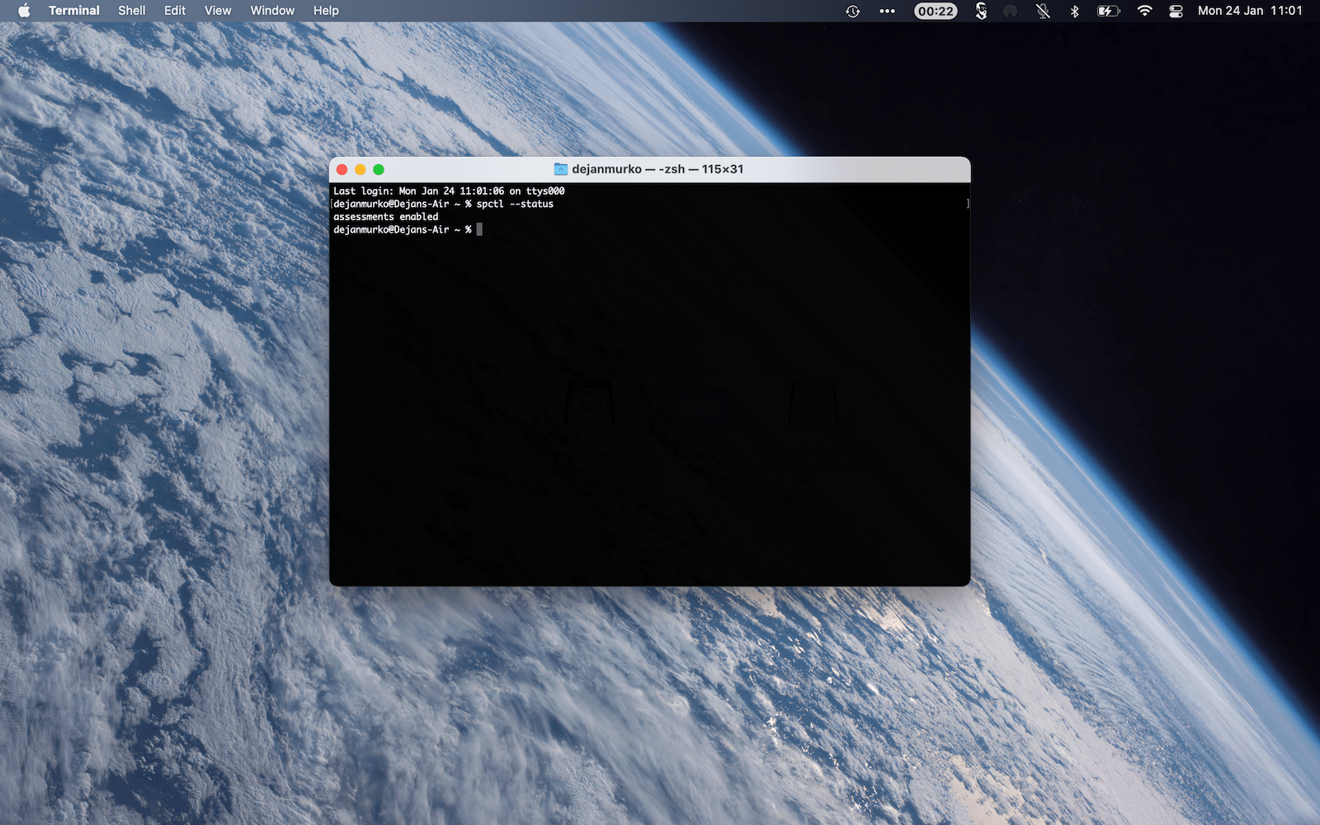Image resolution: width=1320 pixels, height=825 pixels.
Task: Open Control Center
Action: coord(1176,11)
